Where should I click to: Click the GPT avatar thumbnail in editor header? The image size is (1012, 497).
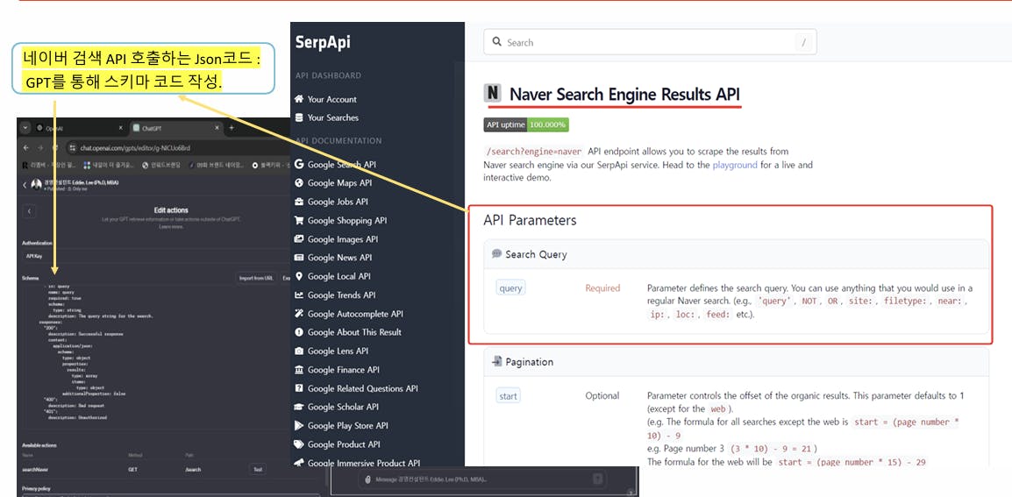click(36, 185)
